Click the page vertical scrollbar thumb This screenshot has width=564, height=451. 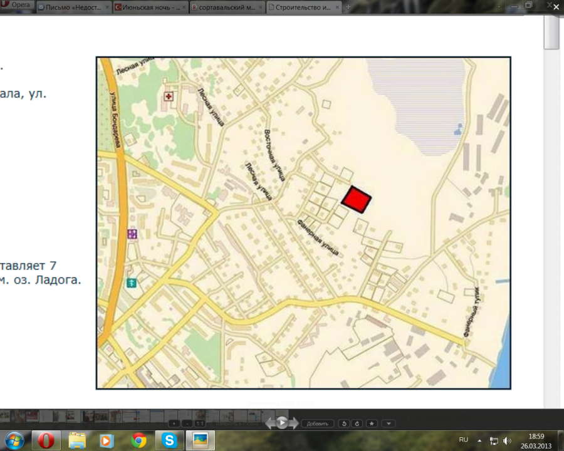(x=551, y=31)
